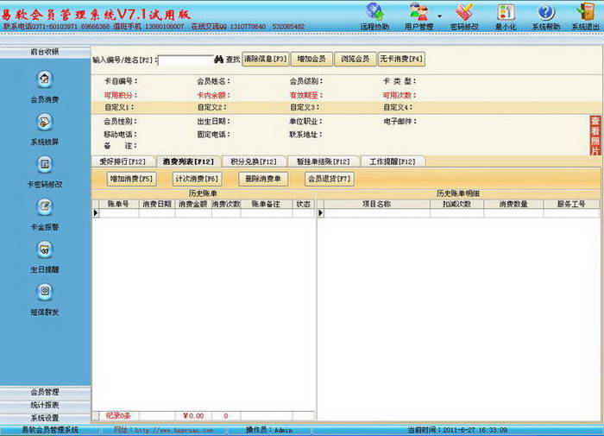
Task: Expand the 前台收银 sidebar section
Action: [x=45, y=52]
